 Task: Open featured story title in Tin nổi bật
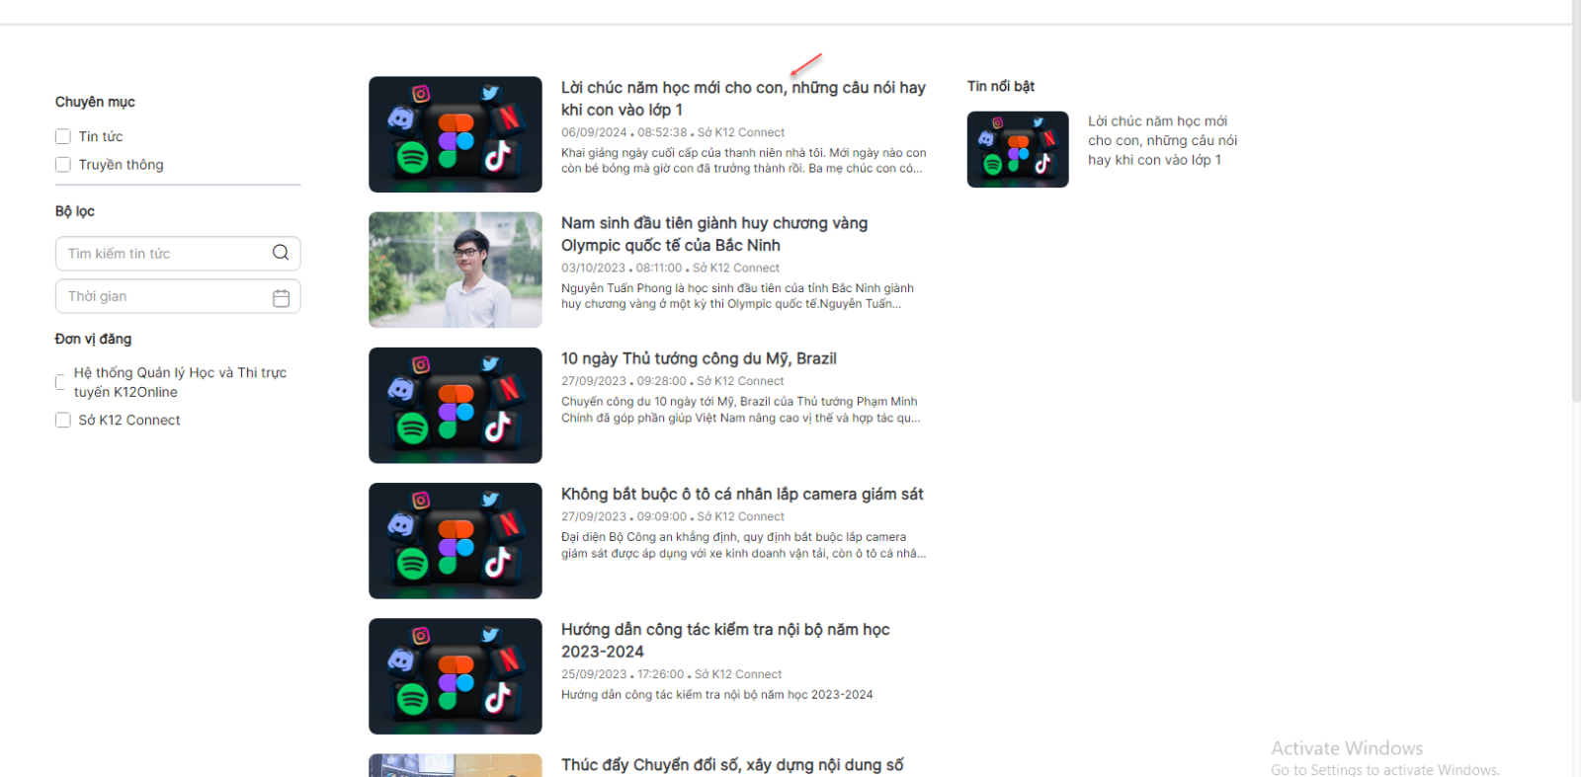click(x=1161, y=140)
